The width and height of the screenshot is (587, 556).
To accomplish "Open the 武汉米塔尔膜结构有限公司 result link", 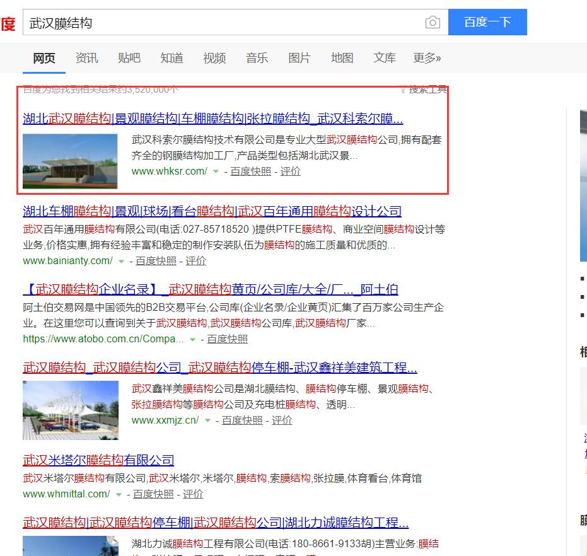I will pos(98,460).
